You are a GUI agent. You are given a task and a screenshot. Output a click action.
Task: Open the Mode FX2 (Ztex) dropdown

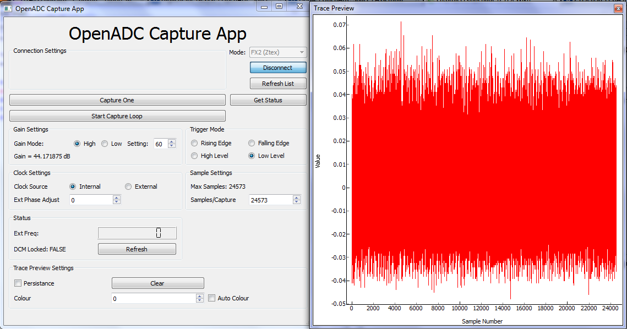(x=278, y=52)
